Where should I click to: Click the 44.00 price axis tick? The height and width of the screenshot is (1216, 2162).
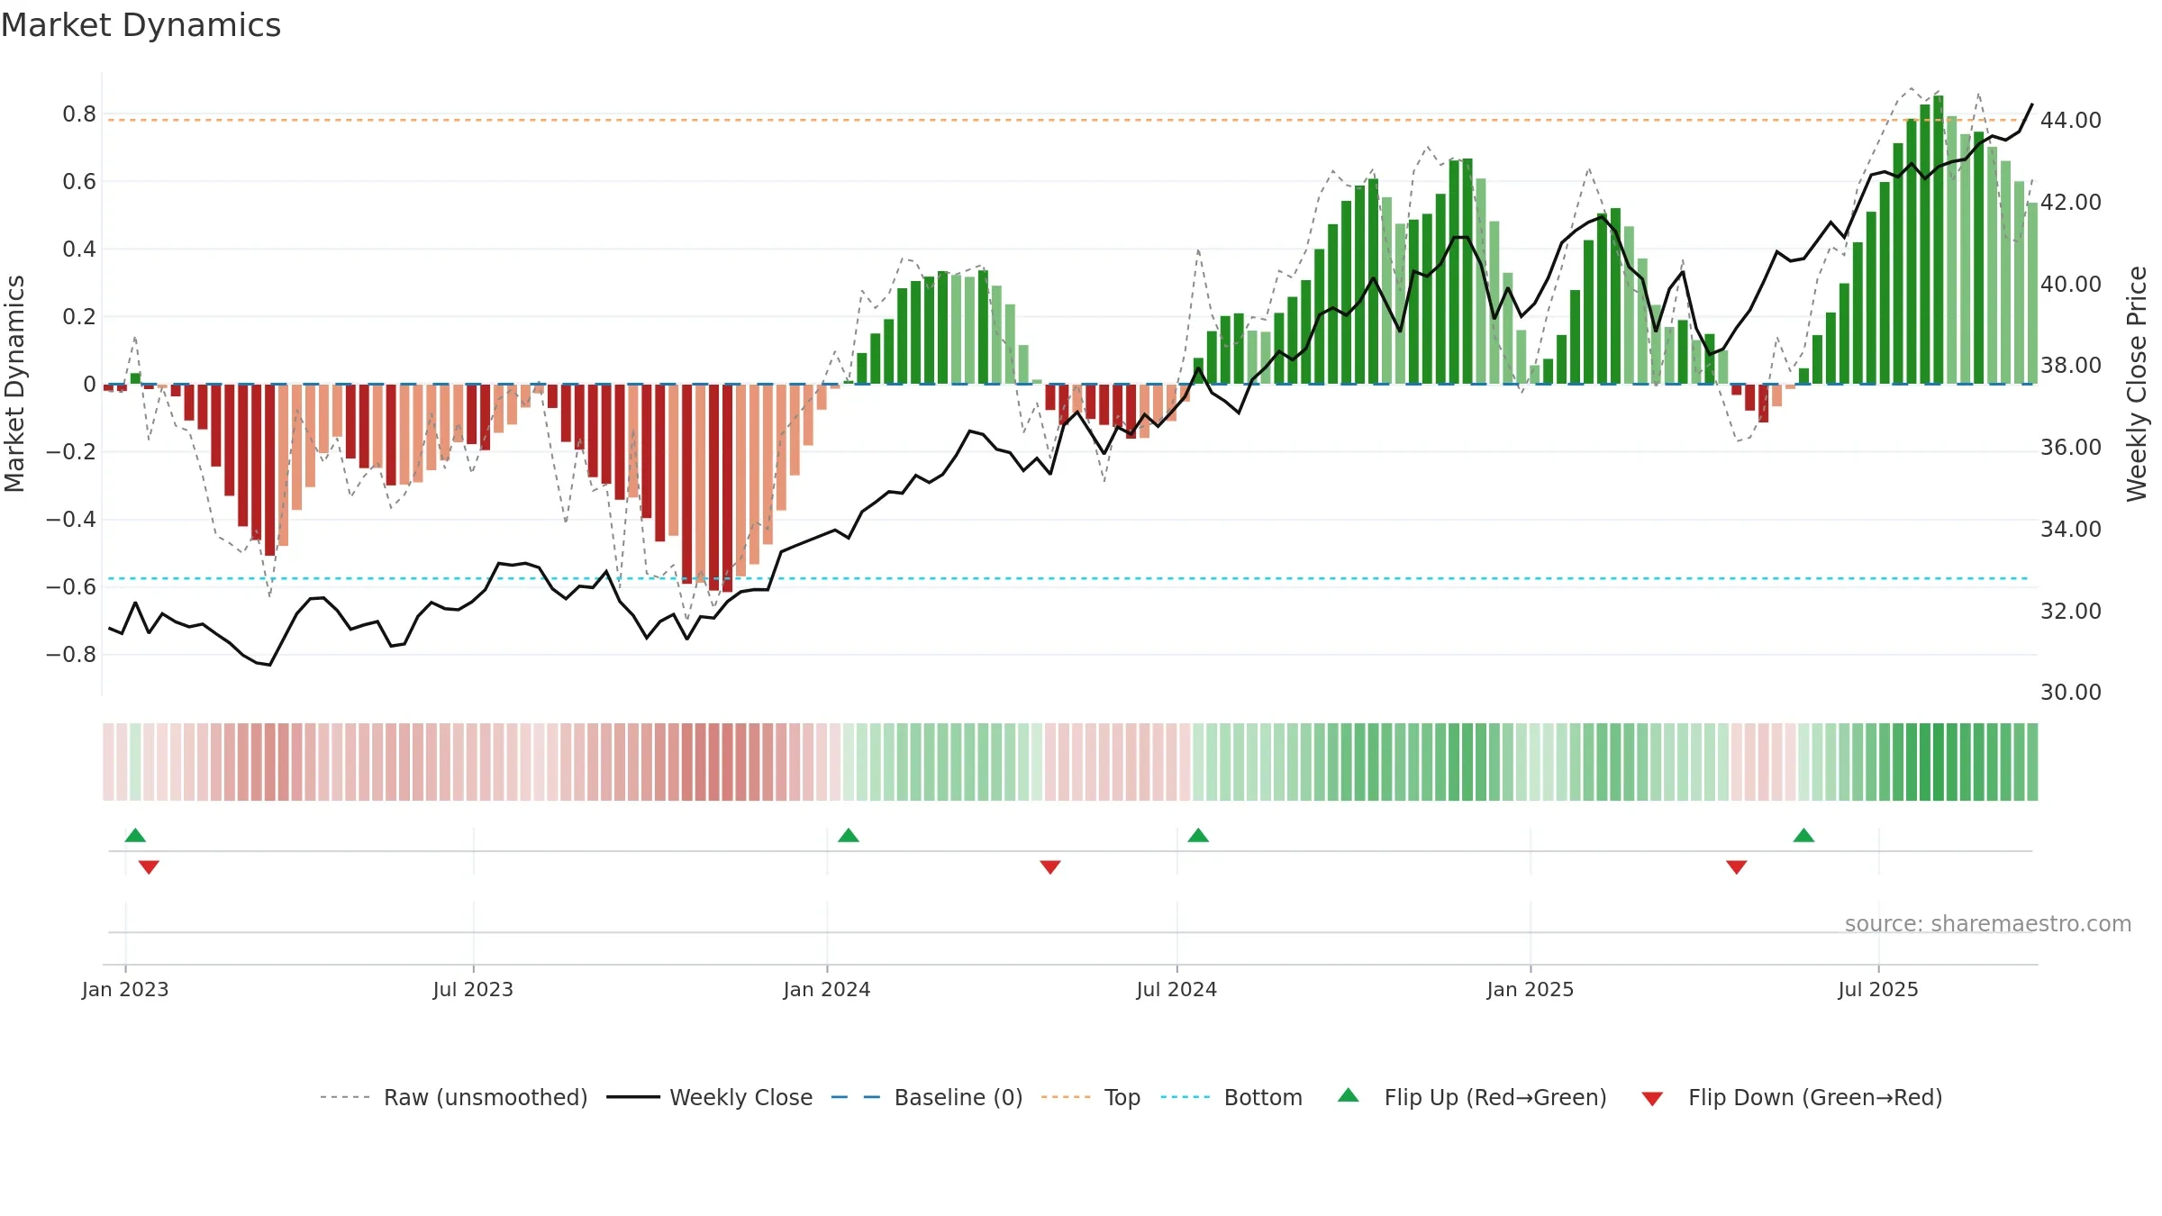2071,120
